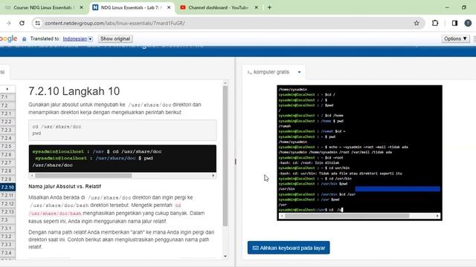Click terminal scroll right arrow
This screenshot has height=267, width=476.
click(437, 216)
